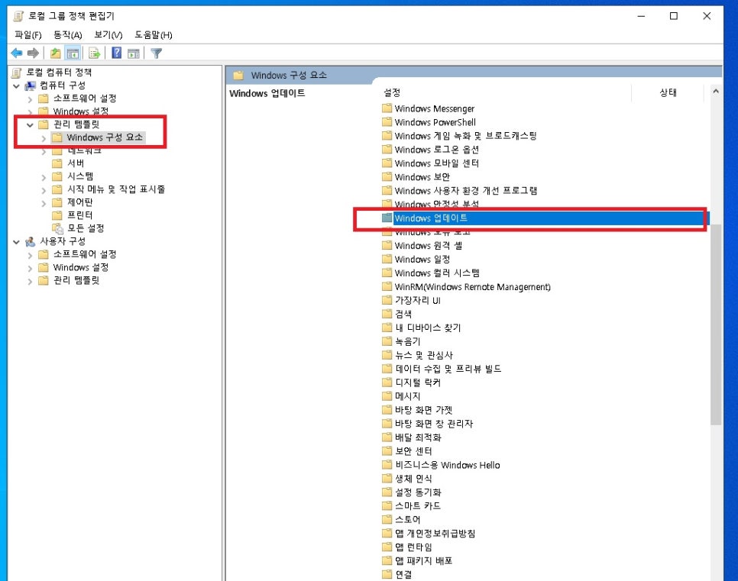Viewport: 738px width, 581px height.
Task: Click the folder icon beside 연결
Action: 387,574
